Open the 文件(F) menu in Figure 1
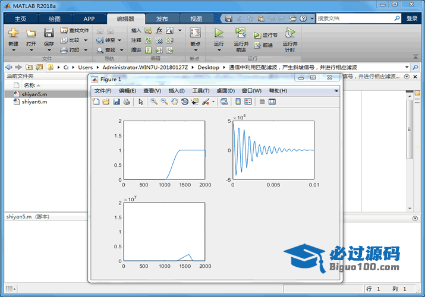The height and width of the screenshot is (297, 425). point(103,91)
